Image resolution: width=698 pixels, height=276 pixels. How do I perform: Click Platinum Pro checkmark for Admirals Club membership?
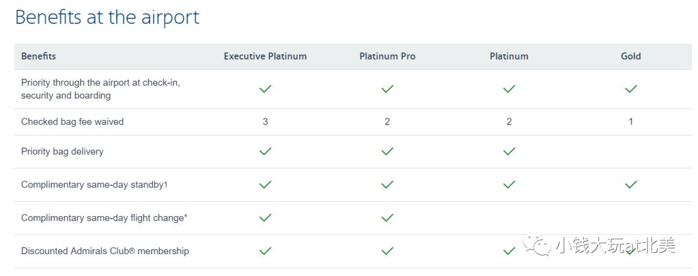click(387, 251)
